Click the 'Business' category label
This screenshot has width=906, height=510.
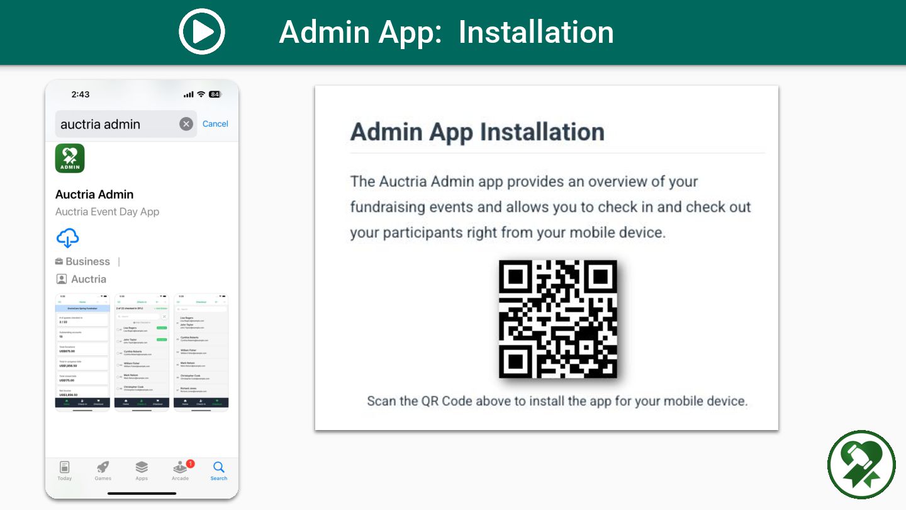(x=87, y=261)
